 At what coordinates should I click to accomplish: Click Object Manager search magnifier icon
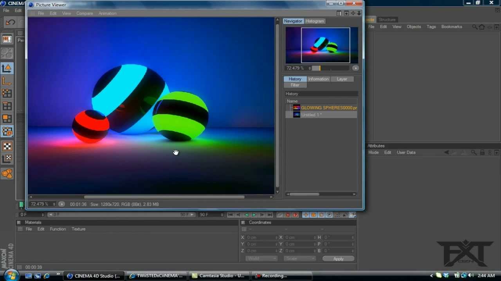(x=474, y=27)
